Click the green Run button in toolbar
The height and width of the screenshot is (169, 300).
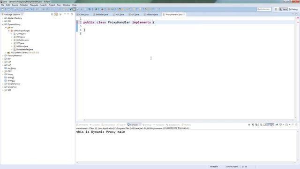click(96, 9)
